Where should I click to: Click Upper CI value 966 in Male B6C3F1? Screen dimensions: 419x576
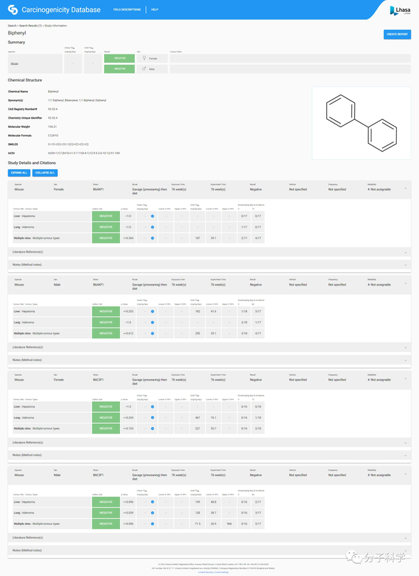pyautogui.click(x=229, y=524)
